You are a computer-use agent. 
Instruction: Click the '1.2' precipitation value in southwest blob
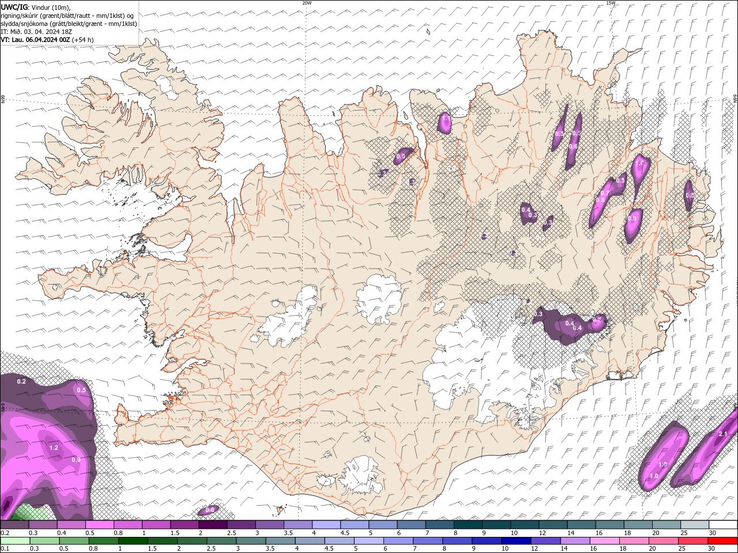tap(54, 448)
